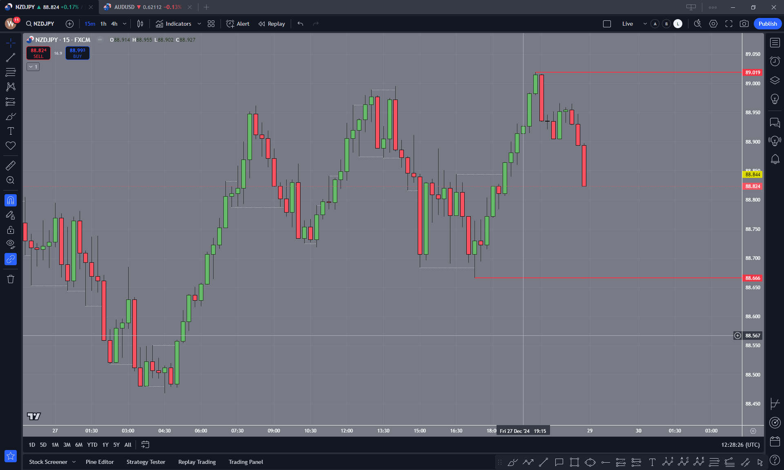784x470 pixels.
Task: Toggle hide all drawings eye icon
Action: 11,244
